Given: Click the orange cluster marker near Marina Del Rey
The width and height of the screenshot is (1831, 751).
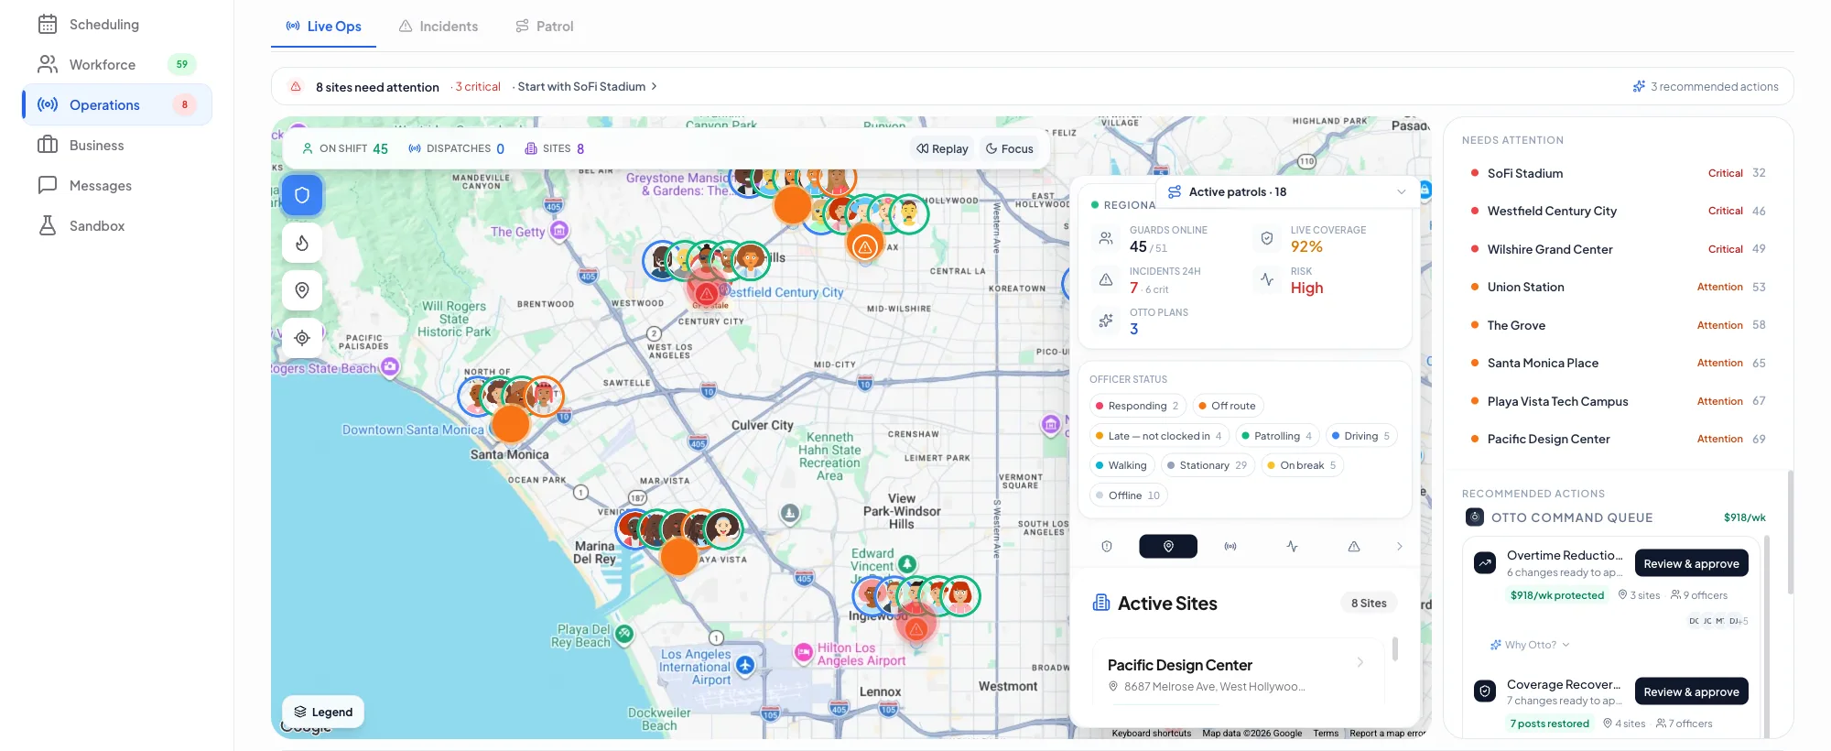Looking at the screenshot, I should click(679, 556).
